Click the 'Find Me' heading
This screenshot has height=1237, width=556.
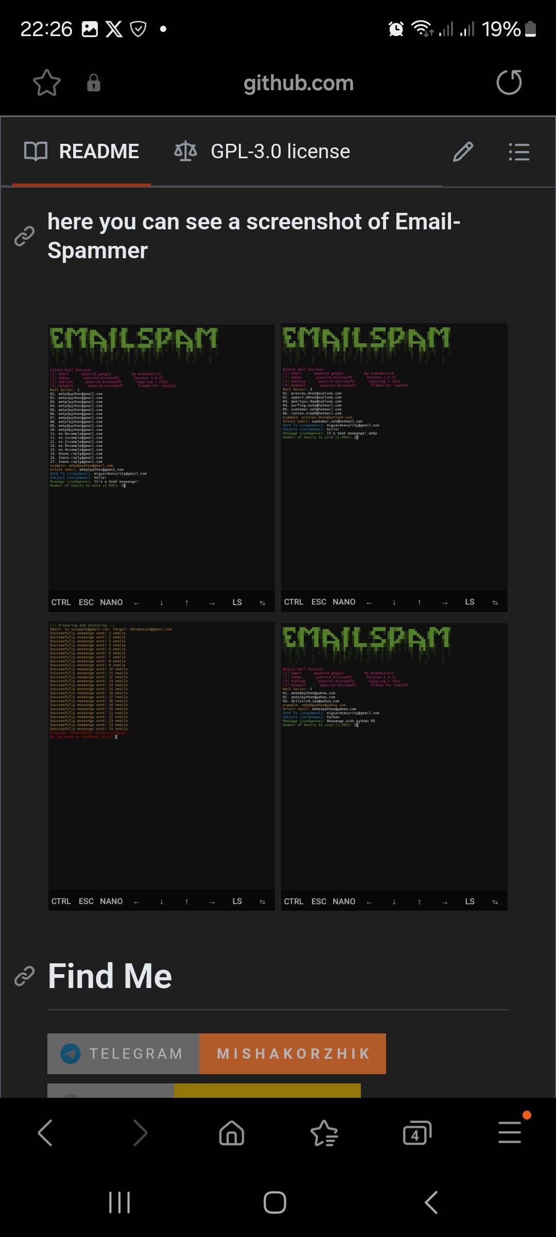tap(110, 976)
